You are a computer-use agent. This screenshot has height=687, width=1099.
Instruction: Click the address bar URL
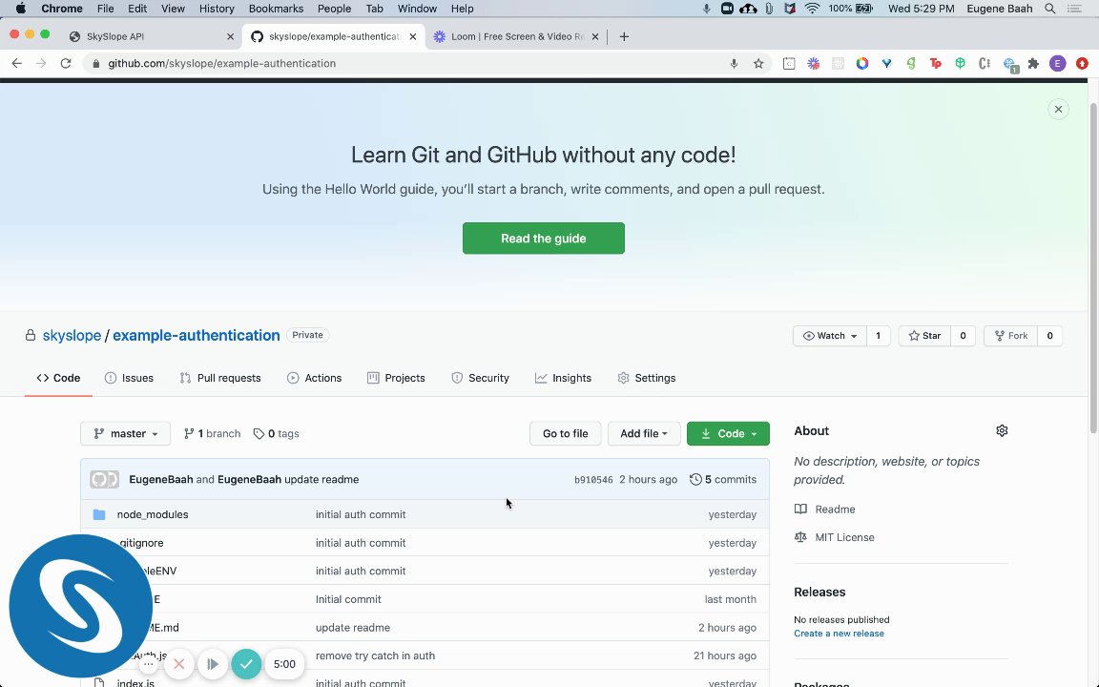(x=221, y=63)
